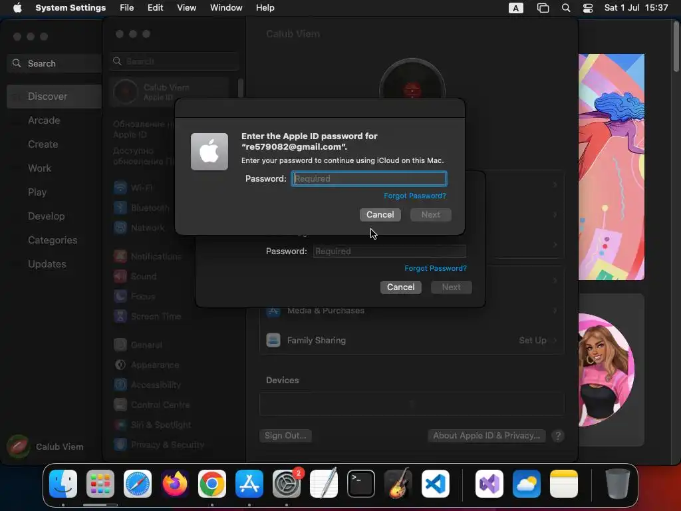
Task: Open System Settings Dock icon with badge
Action: 287,484
